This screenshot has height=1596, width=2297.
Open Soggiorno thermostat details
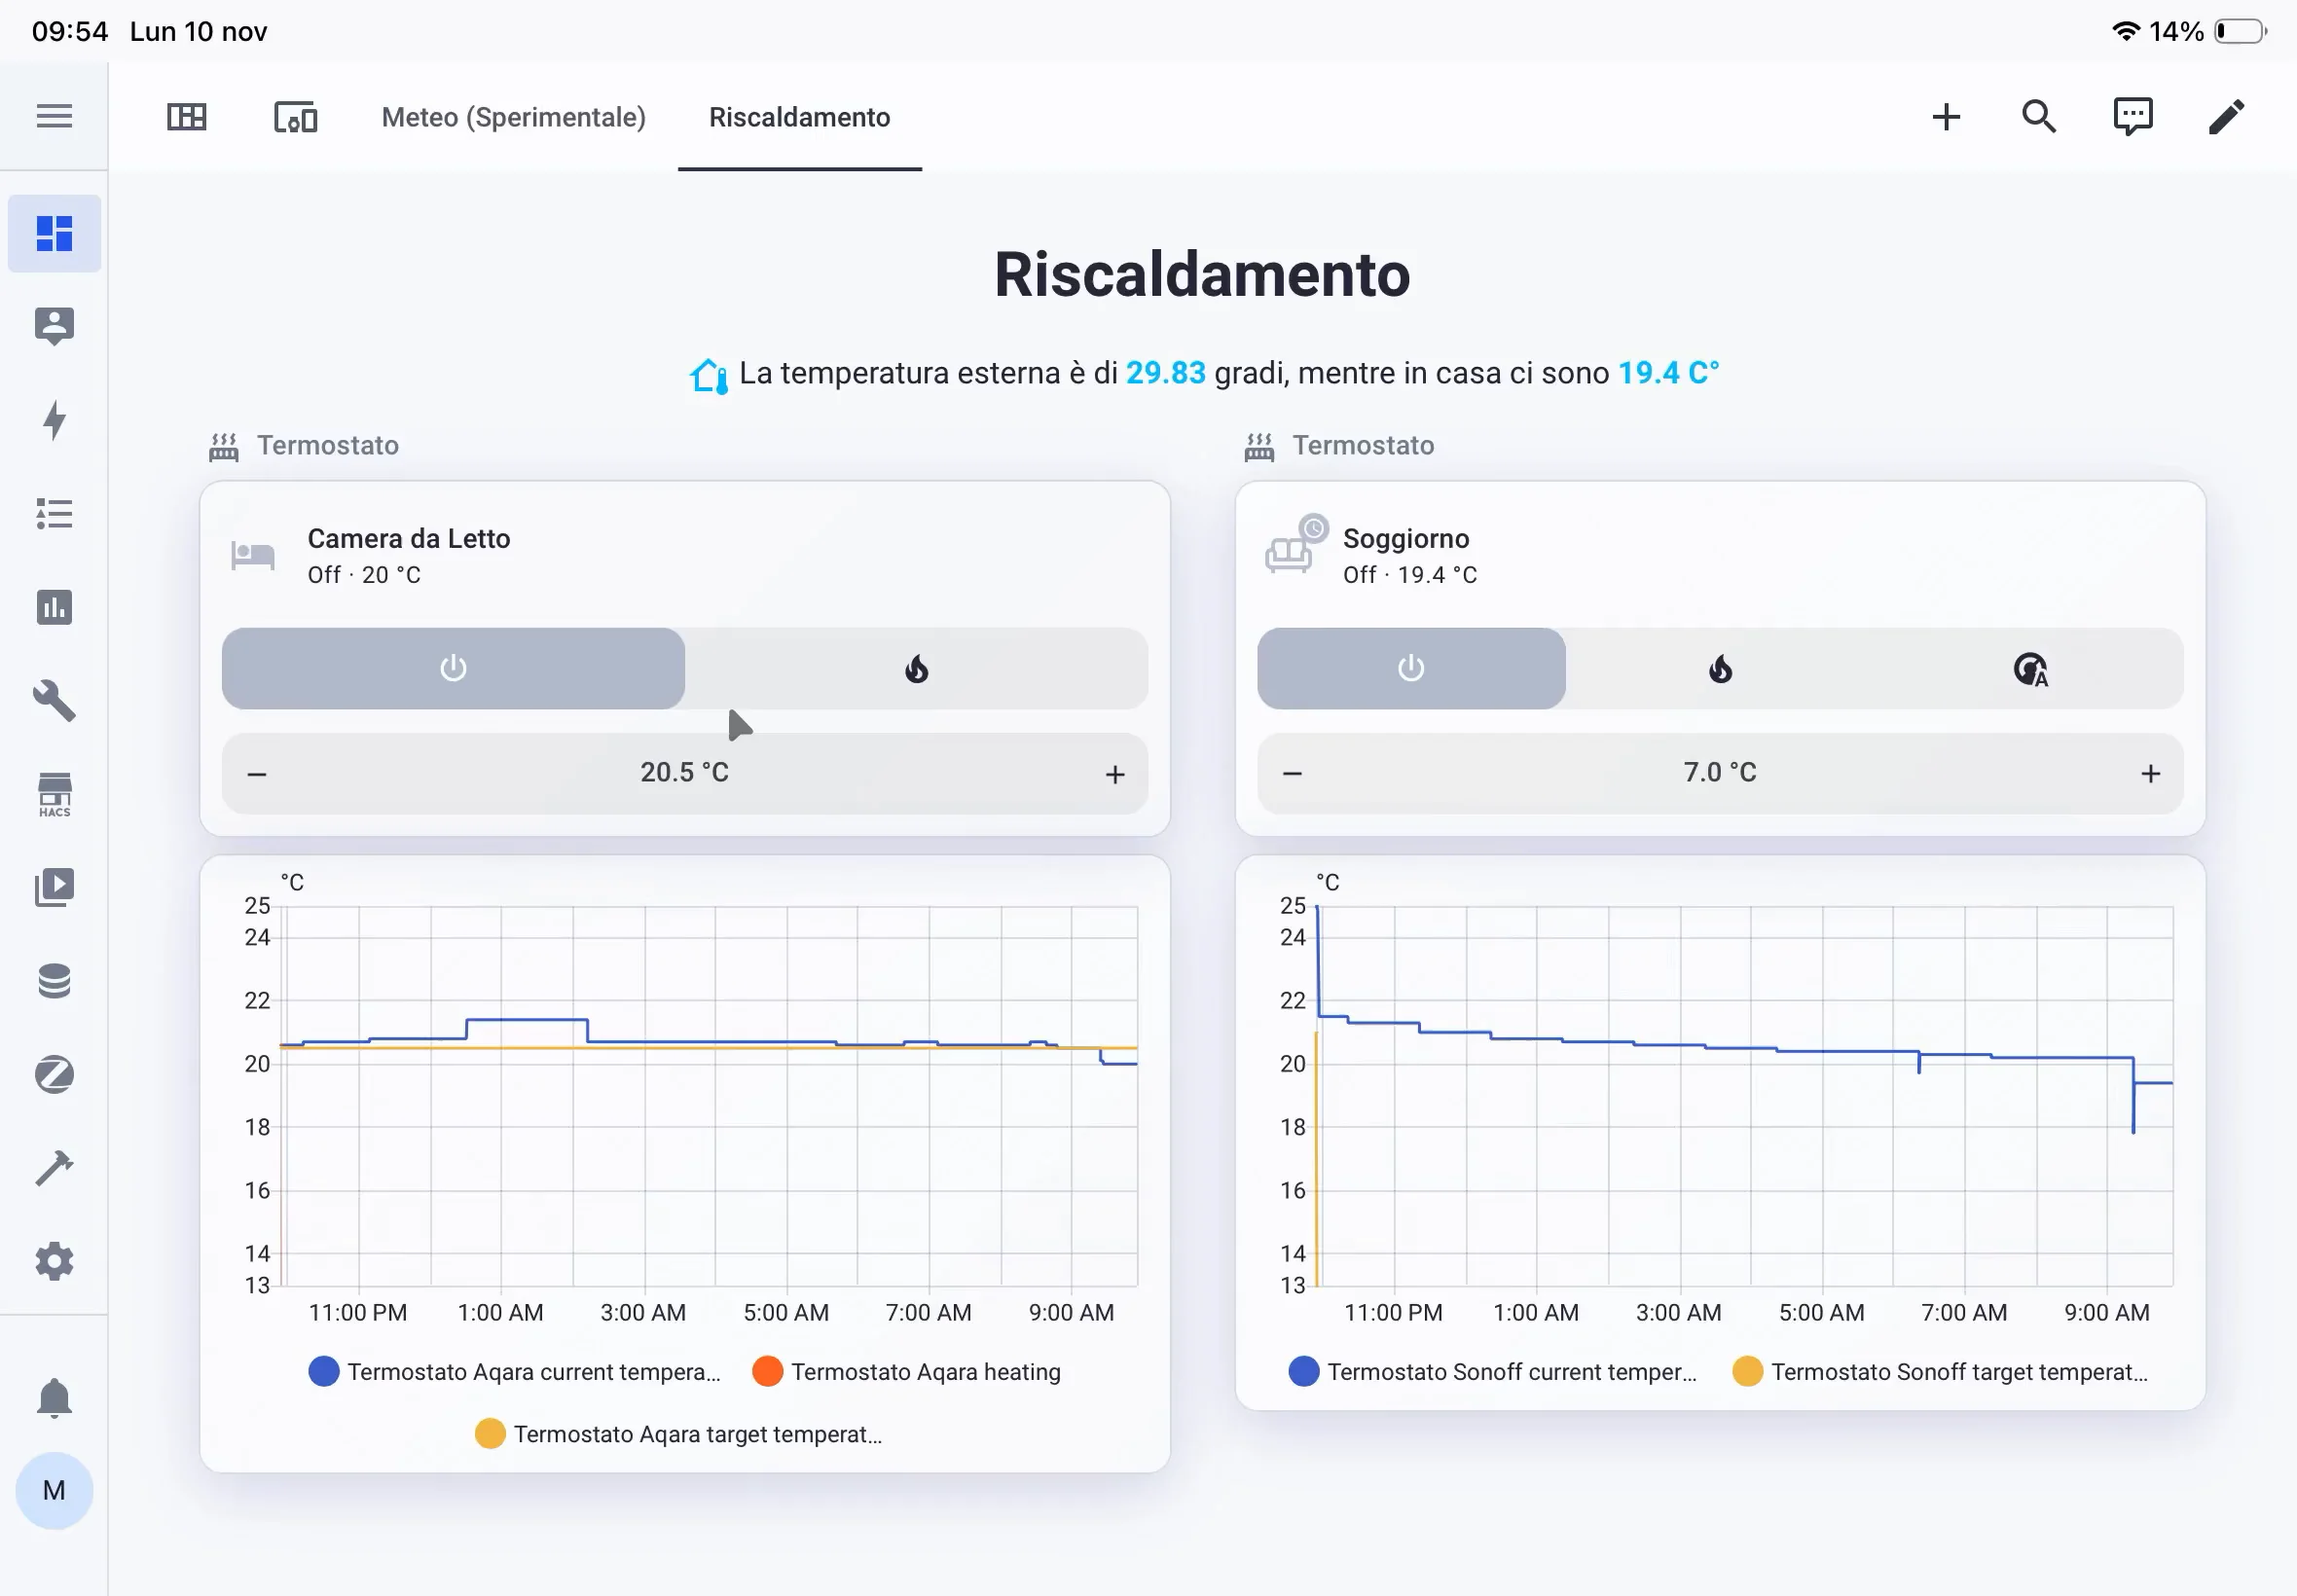pos(1720,555)
